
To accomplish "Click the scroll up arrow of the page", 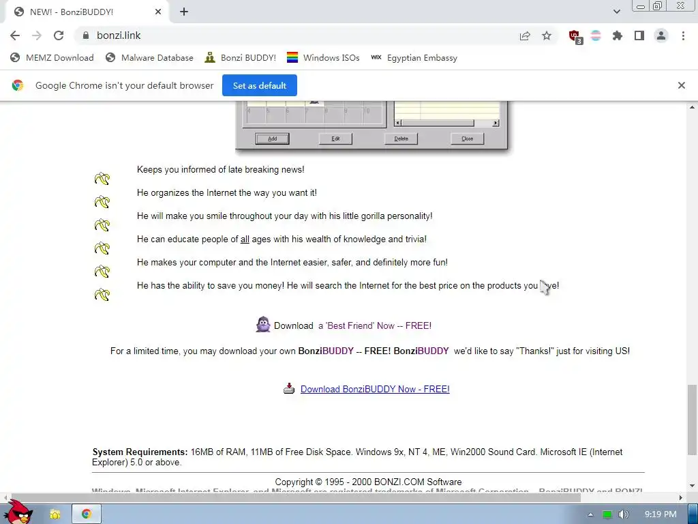I will pos(692,107).
